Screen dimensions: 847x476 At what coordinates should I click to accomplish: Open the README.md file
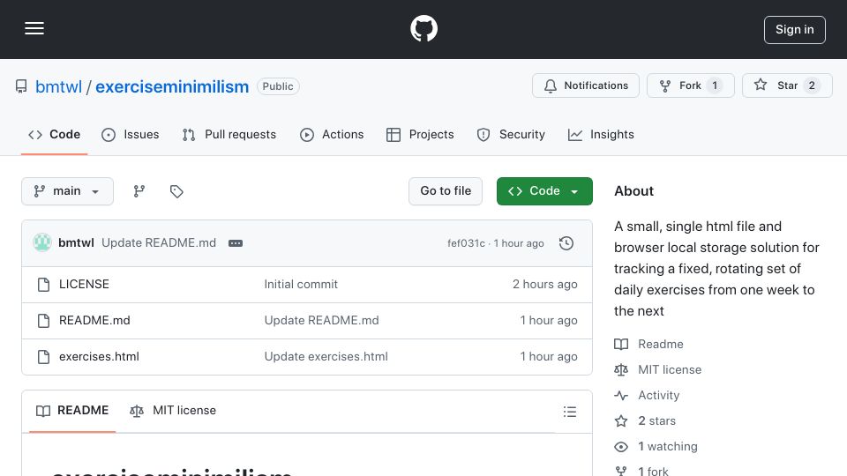click(94, 321)
